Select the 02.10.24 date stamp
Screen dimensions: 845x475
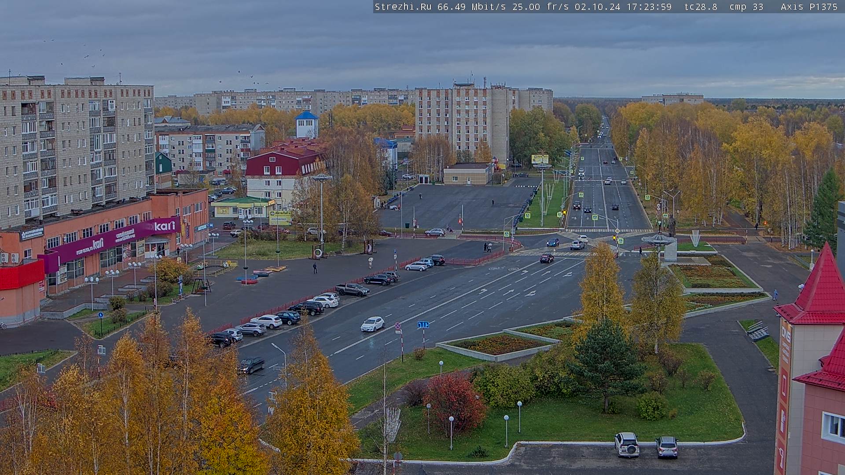click(598, 7)
